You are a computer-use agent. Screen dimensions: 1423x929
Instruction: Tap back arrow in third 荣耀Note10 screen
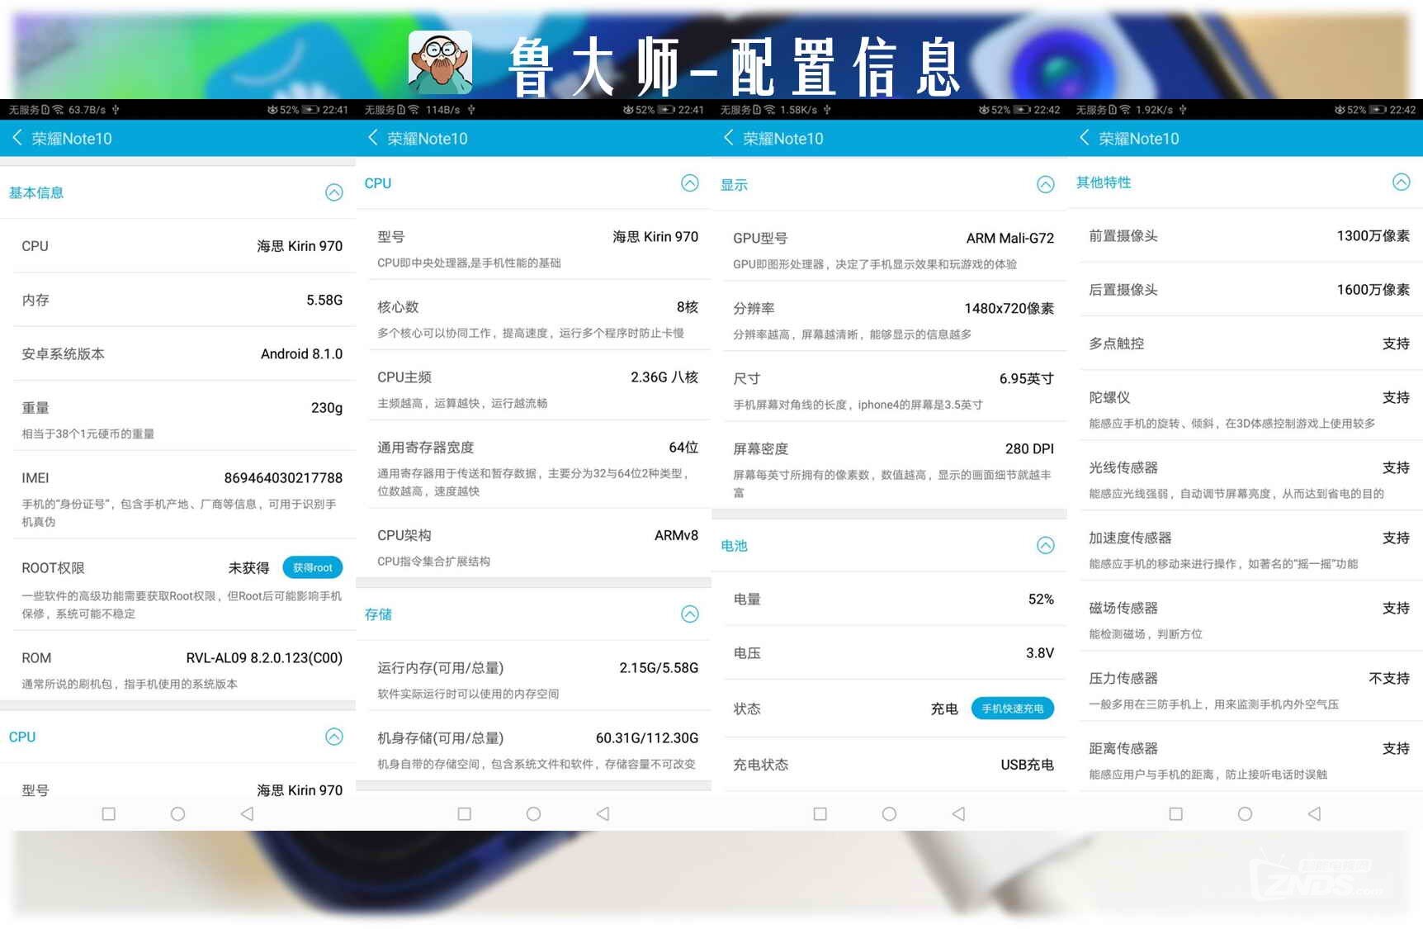coord(729,138)
